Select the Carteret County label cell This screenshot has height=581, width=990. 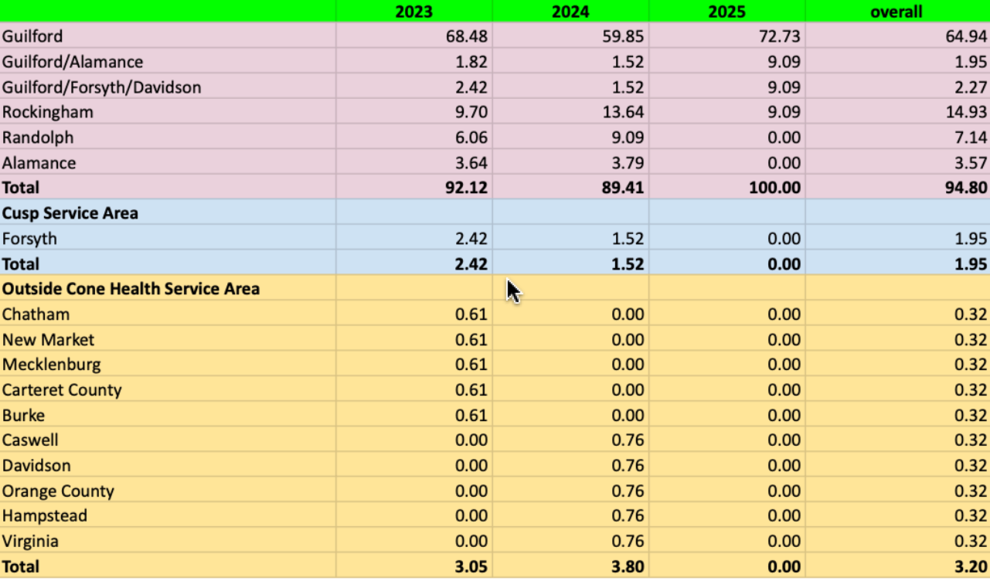coord(167,390)
